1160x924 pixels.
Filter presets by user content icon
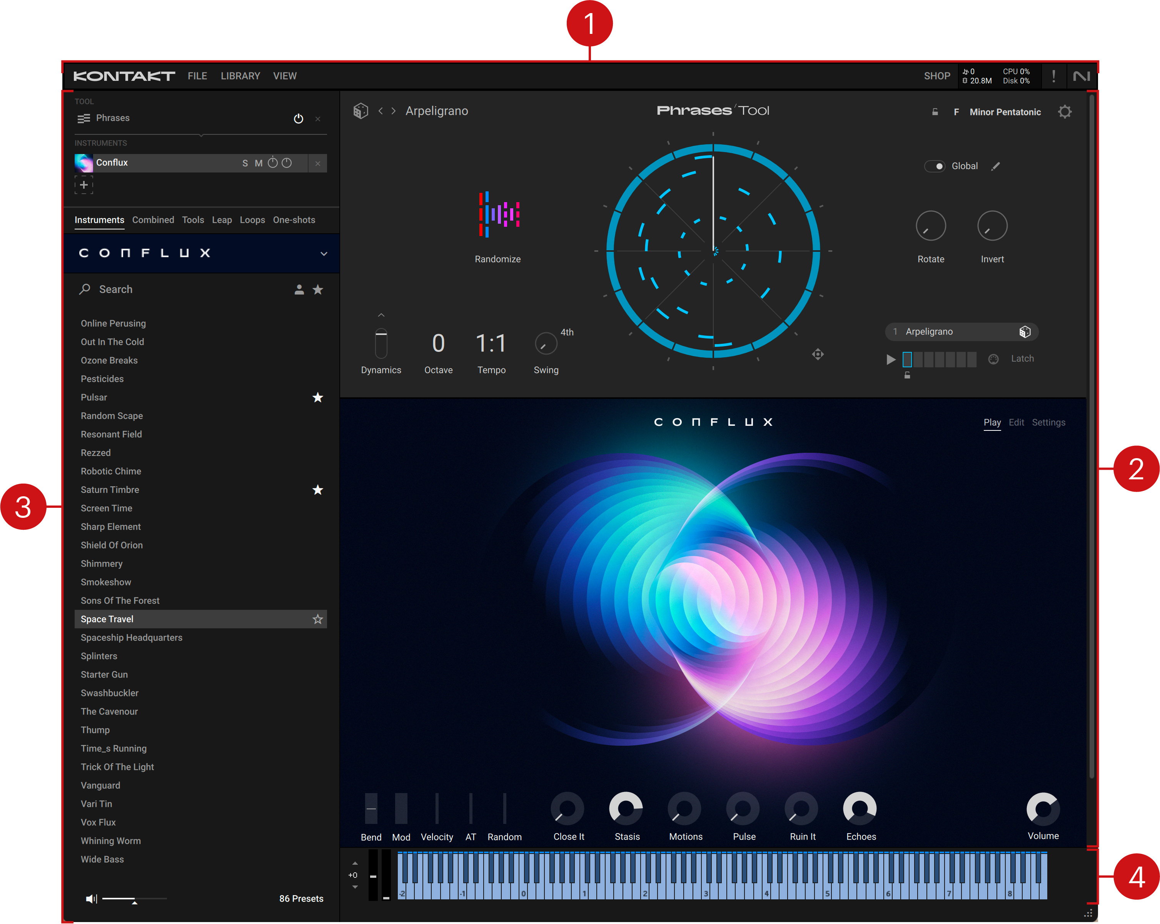299,290
